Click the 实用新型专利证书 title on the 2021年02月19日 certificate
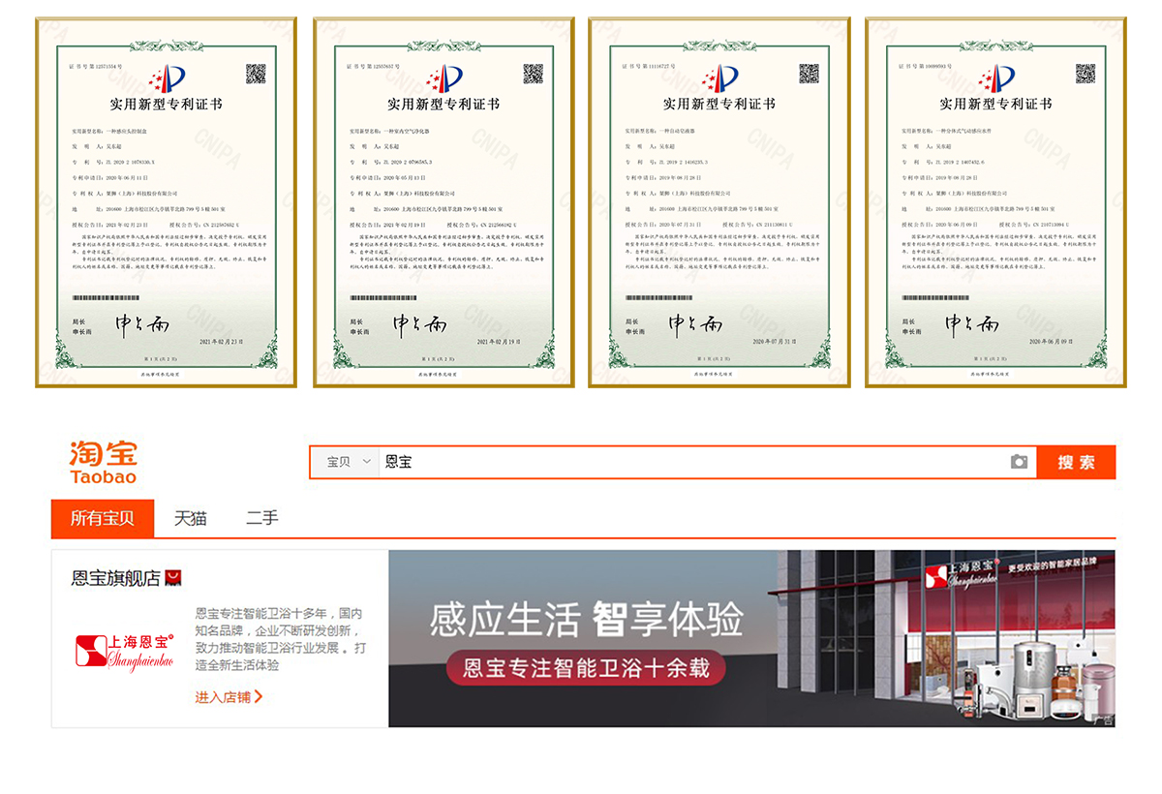1162x794 pixels. [x=443, y=104]
